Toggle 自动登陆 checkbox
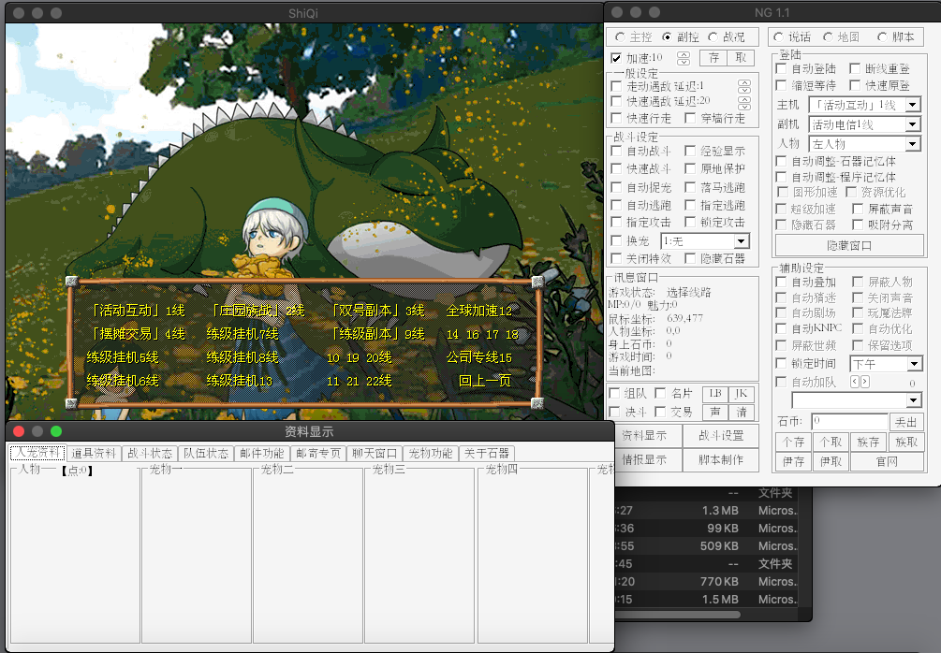This screenshot has height=653, width=941. [781, 69]
